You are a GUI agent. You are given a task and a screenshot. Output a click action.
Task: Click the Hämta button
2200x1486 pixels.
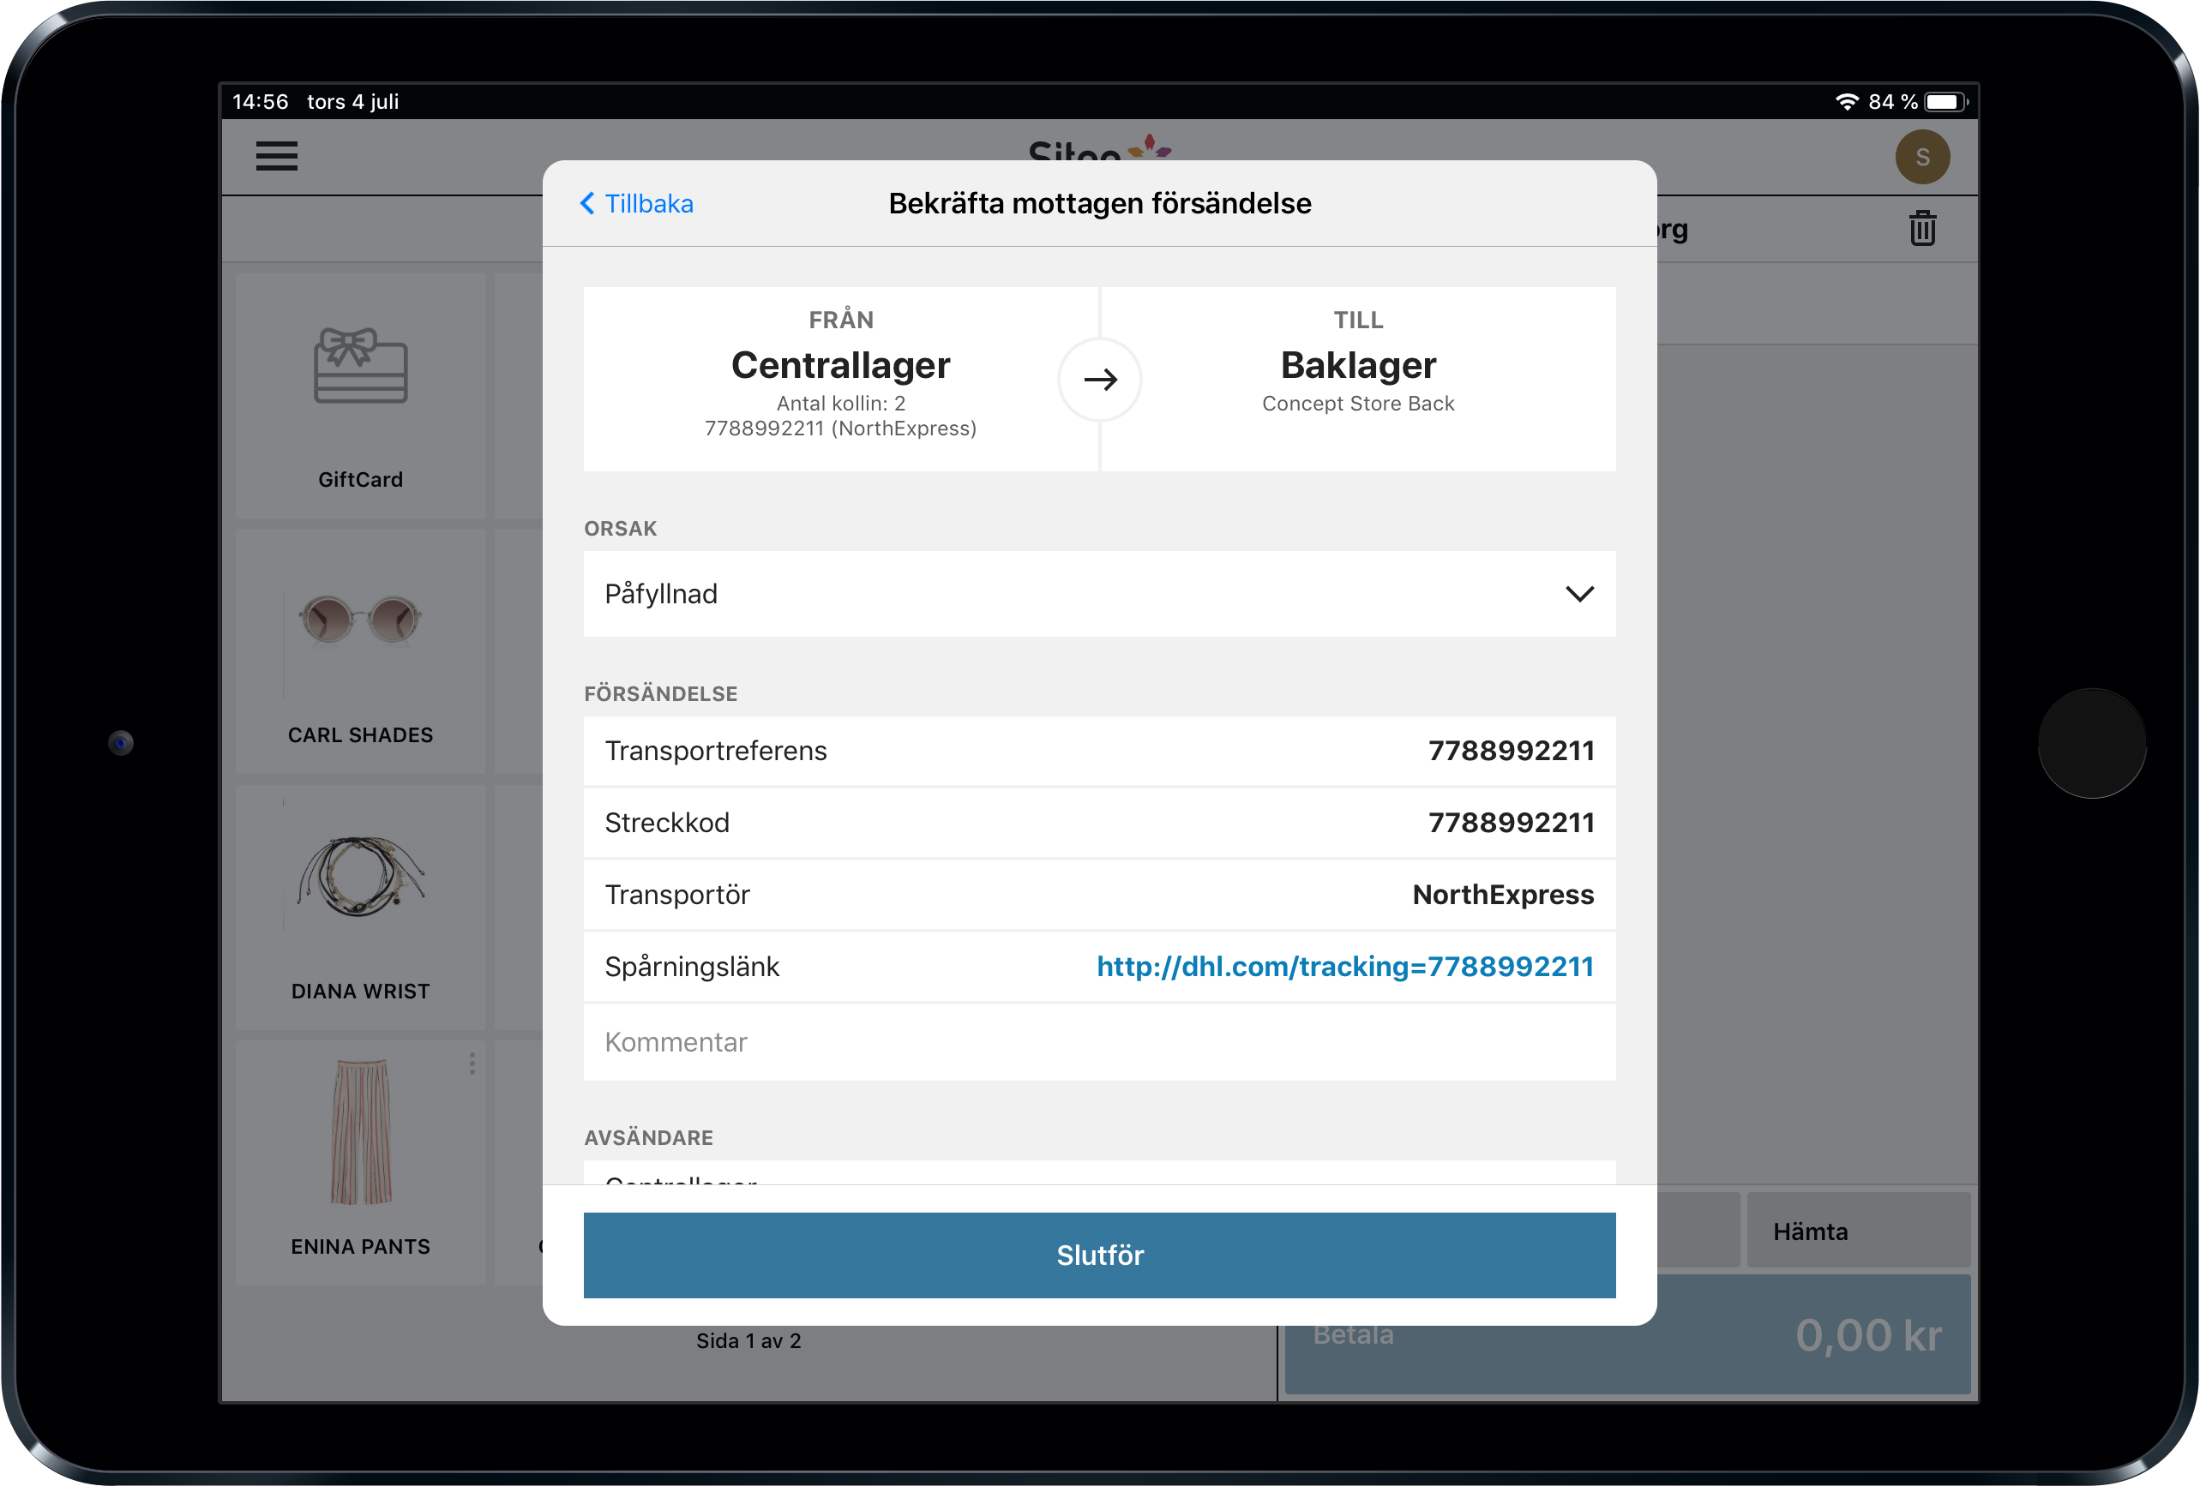click(x=1857, y=1231)
